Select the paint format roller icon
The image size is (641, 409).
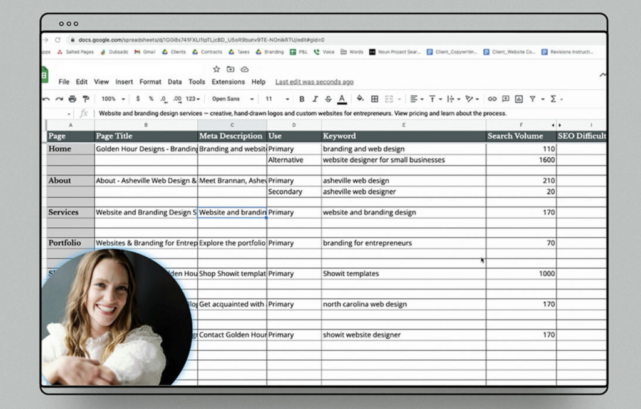click(86, 99)
